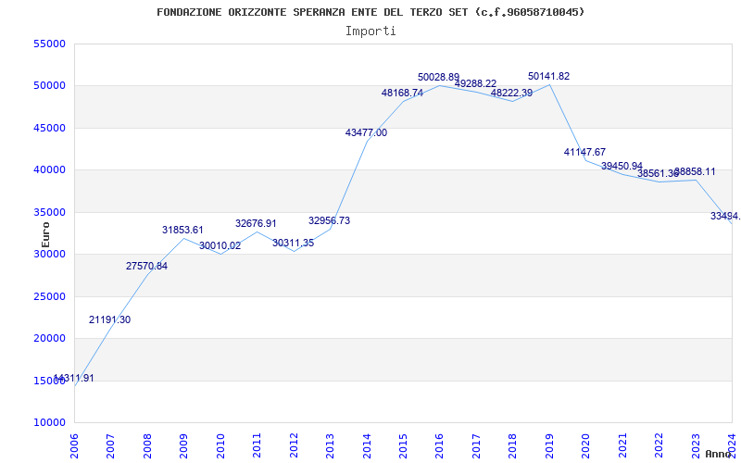Image resolution: width=741 pixels, height=463 pixels.
Task: Click the x-axis year 2010
Action: point(220,446)
